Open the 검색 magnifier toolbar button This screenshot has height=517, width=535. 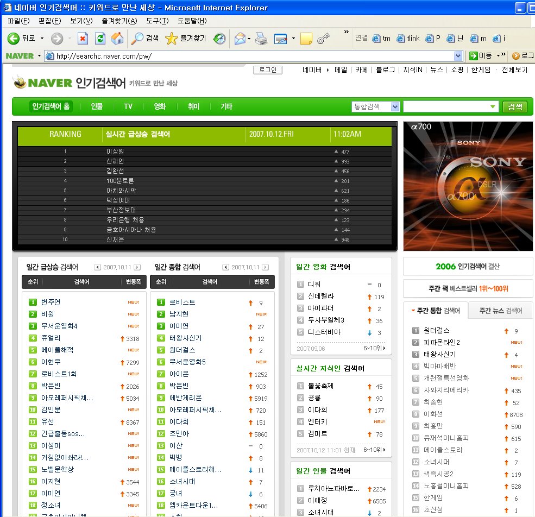pyautogui.click(x=145, y=38)
